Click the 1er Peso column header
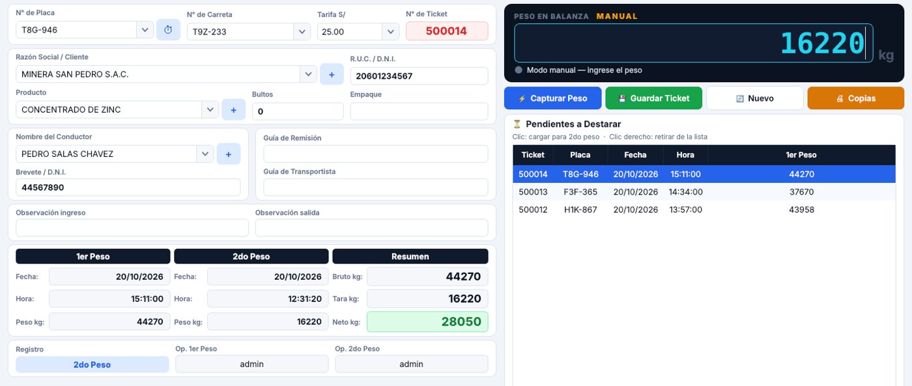 tap(801, 155)
